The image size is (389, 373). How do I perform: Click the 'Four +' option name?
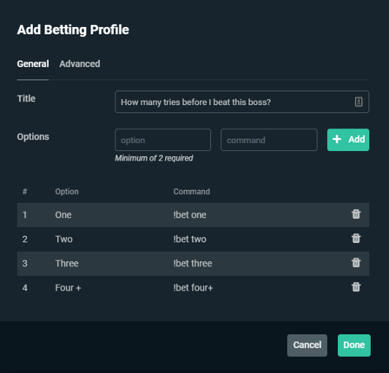point(68,288)
